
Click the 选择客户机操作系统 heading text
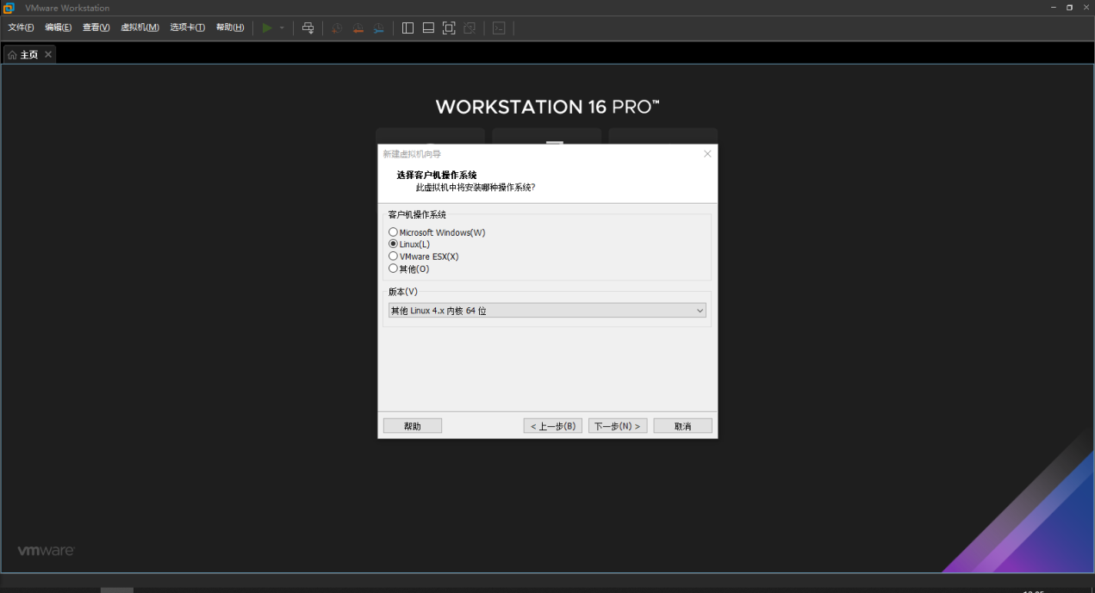click(437, 176)
